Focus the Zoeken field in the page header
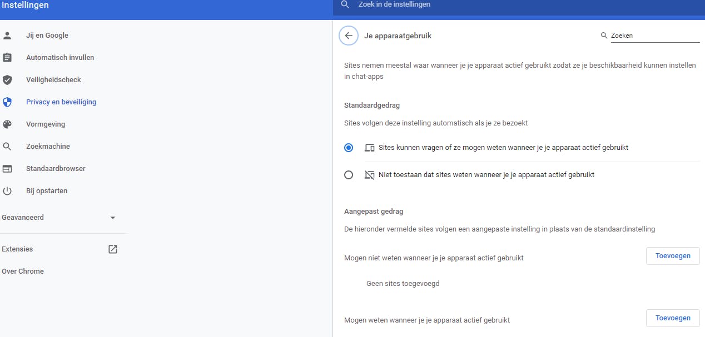 click(x=655, y=36)
